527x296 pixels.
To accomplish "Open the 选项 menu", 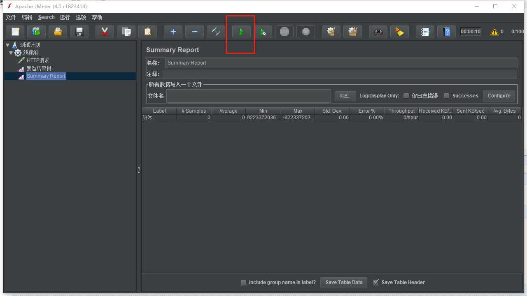I will (81, 17).
